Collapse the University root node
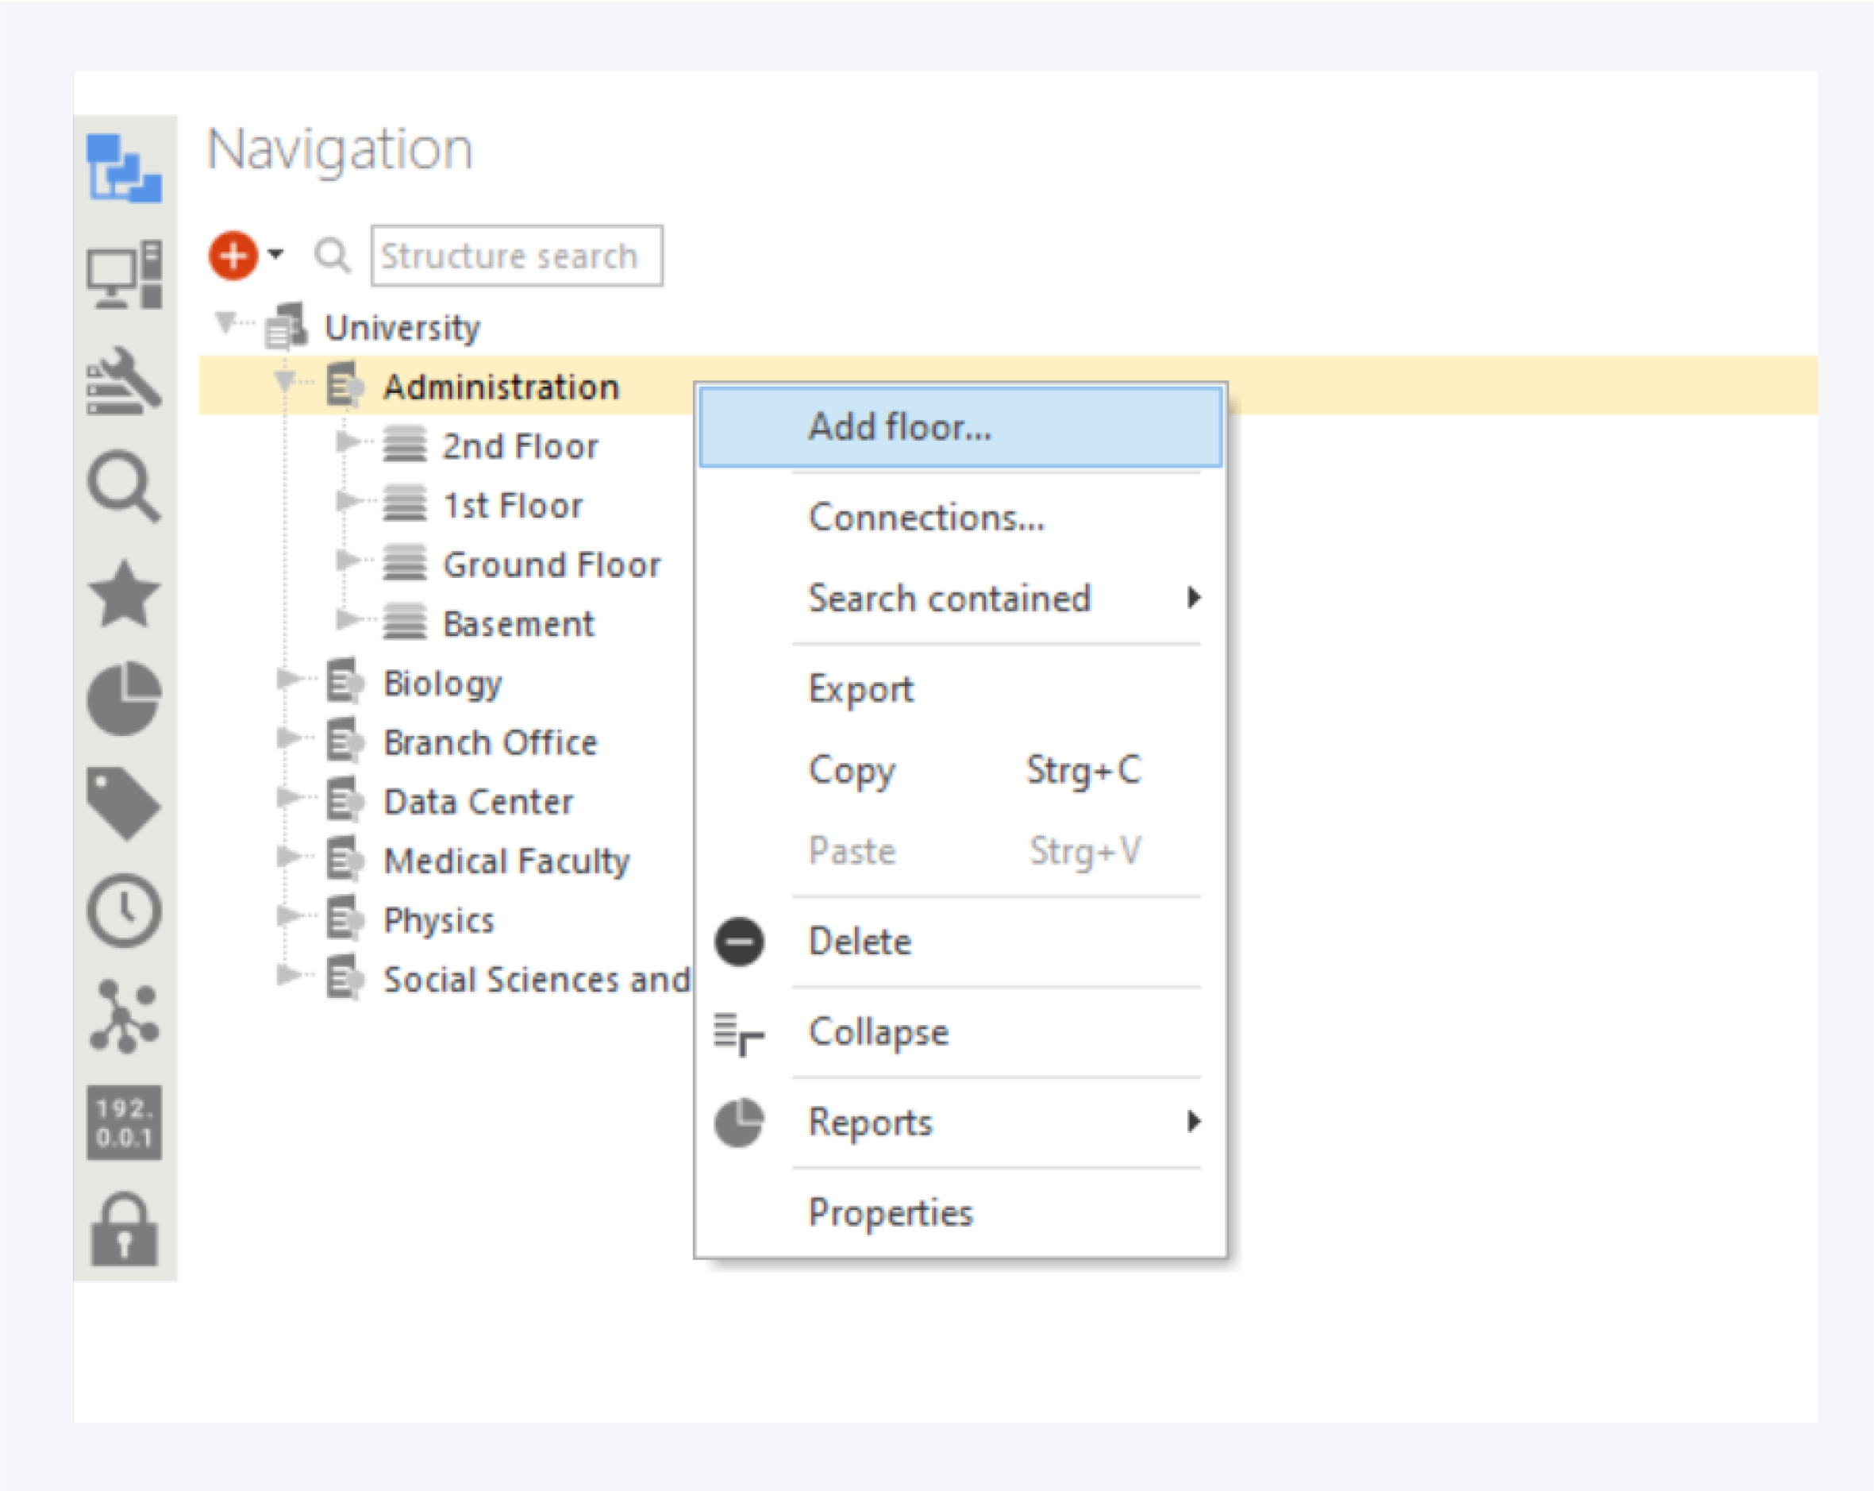 click(226, 322)
